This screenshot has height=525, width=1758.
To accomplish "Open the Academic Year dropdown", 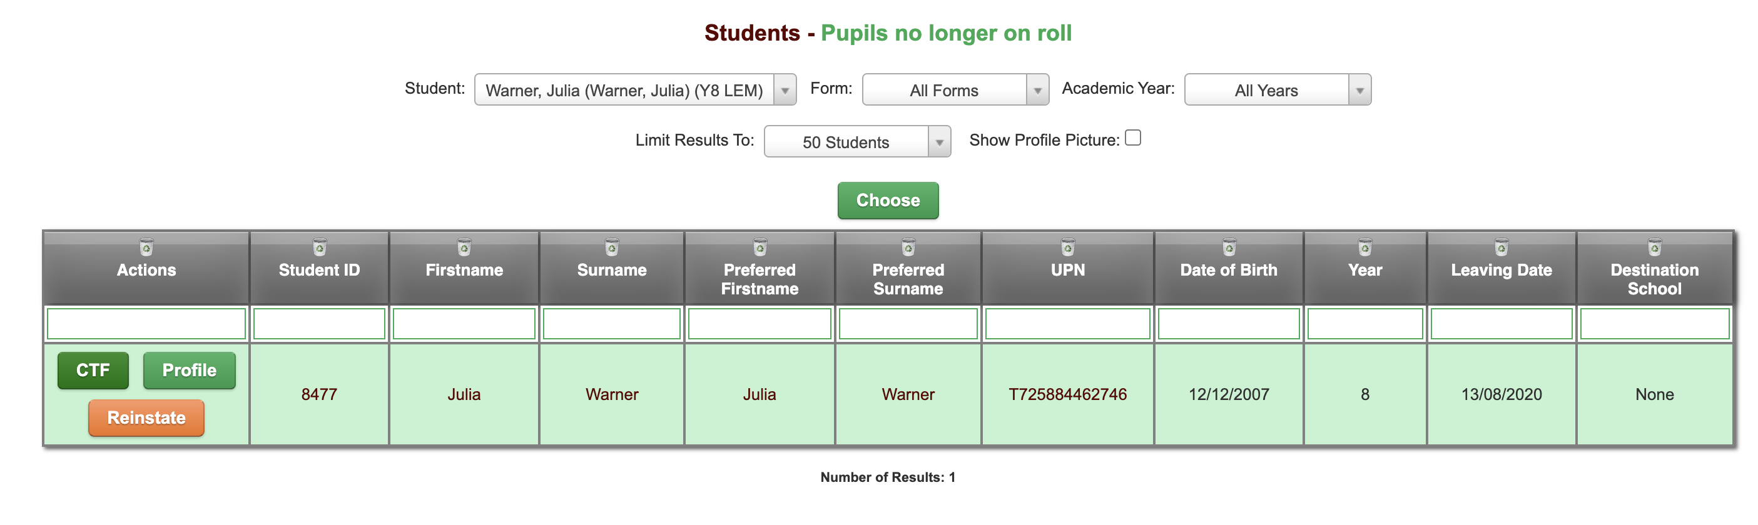I will coord(1277,90).
